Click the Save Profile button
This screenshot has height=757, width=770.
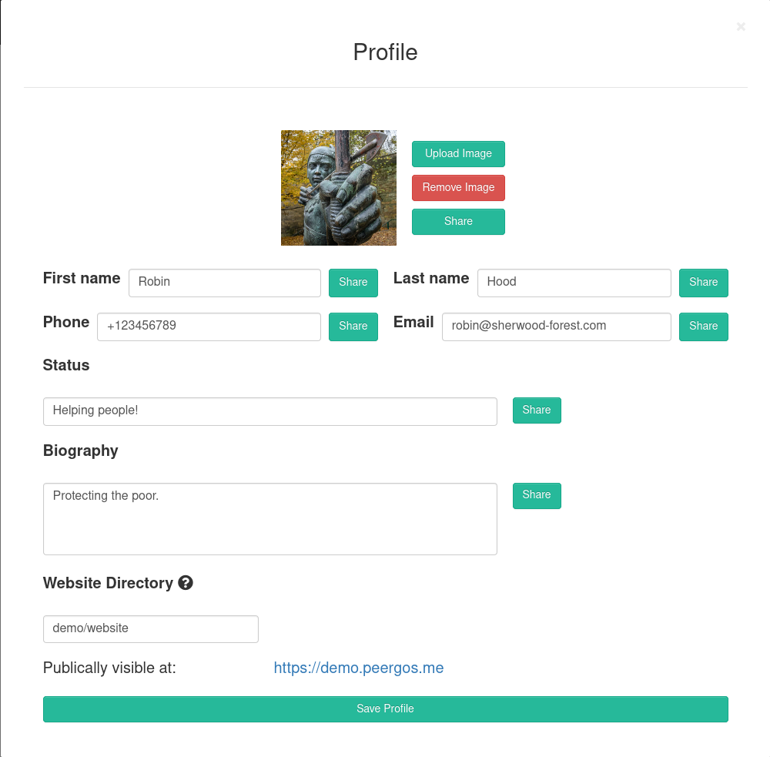pyautogui.click(x=386, y=708)
